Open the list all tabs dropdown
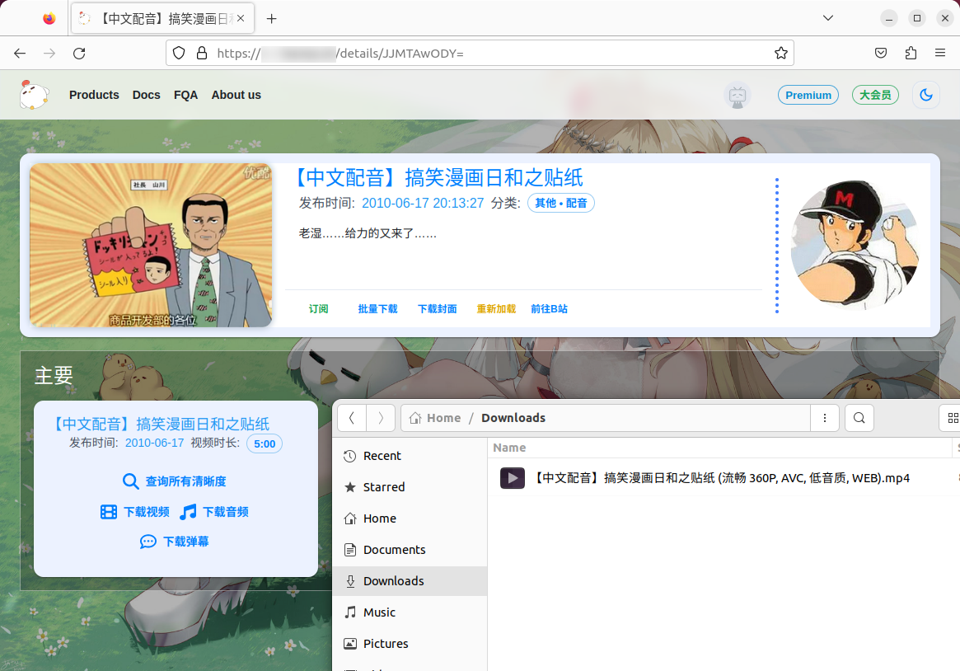Image resolution: width=960 pixels, height=671 pixels. click(828, 18)
